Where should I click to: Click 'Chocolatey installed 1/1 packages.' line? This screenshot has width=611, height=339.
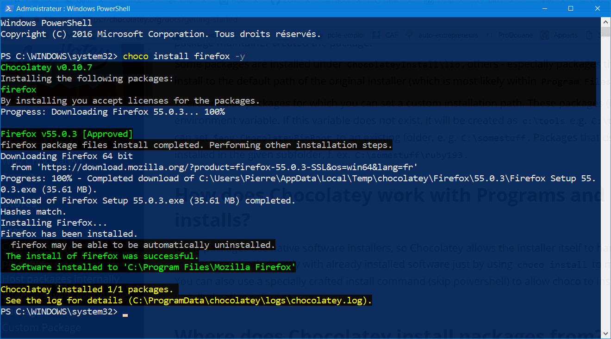tap(87, 290)
